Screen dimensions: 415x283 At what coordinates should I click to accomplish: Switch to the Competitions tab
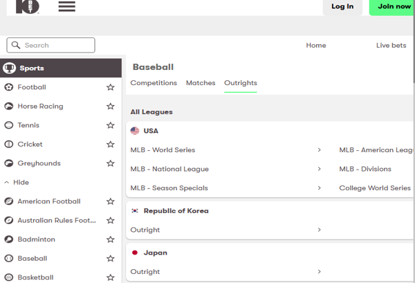coord(154,83)
